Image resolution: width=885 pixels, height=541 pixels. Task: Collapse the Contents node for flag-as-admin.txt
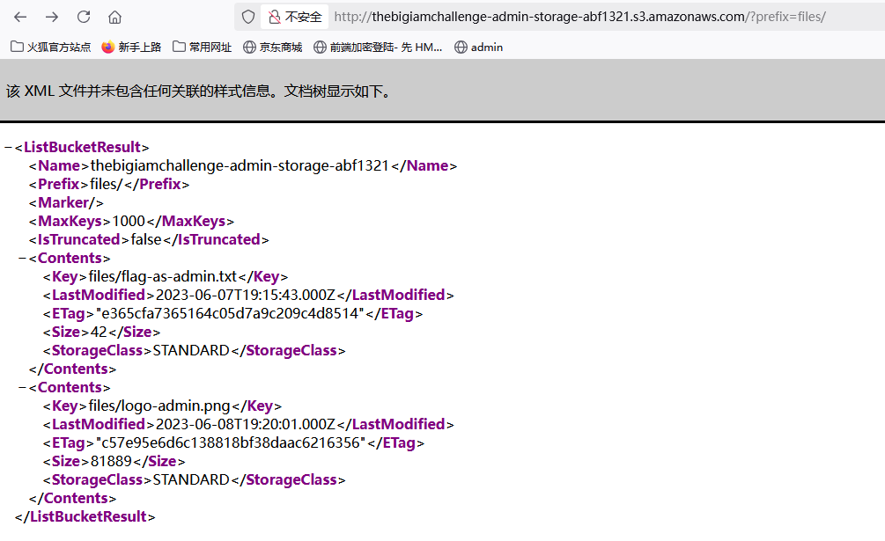tap(23, 259)
